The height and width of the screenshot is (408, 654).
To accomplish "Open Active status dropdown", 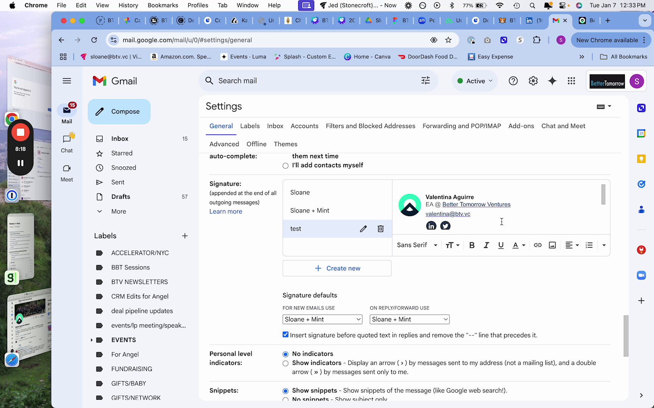I will (475, 81).
